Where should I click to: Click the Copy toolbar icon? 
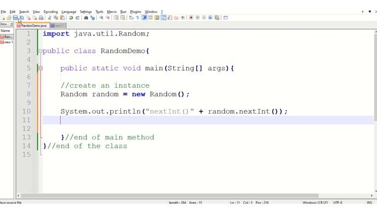[56, 18]
